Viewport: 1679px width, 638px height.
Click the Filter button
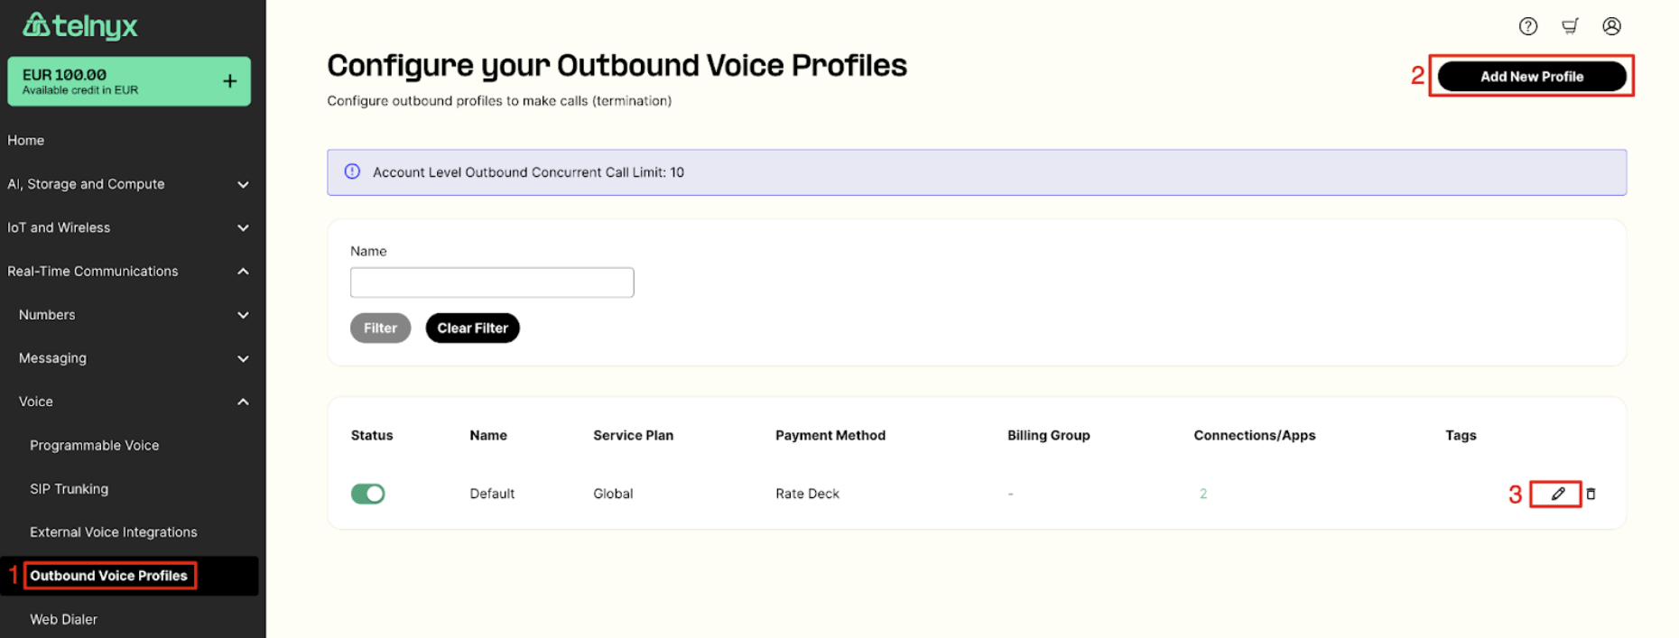pyautogui.click(x=380, y=328)
